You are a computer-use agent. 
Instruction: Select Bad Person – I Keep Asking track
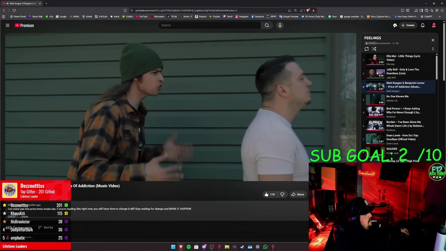click(x=399, y=112)
